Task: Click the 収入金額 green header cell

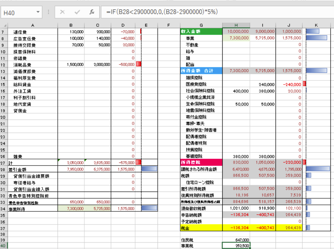Action: click(201, 32)
